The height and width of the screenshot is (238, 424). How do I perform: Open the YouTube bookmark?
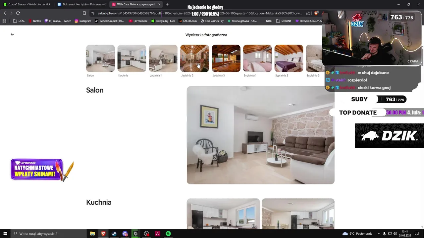[x=138, y=21]
